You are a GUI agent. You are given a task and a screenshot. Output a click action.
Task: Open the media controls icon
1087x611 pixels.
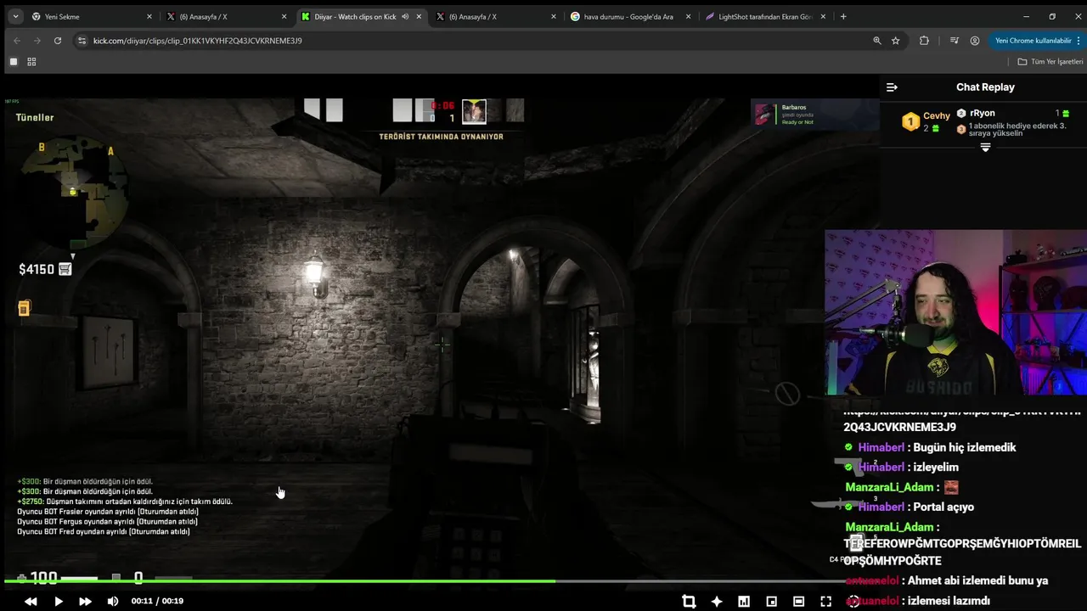(955, 40)
